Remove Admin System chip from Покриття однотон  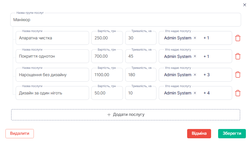pyautogui.click(x=195, y=56)
